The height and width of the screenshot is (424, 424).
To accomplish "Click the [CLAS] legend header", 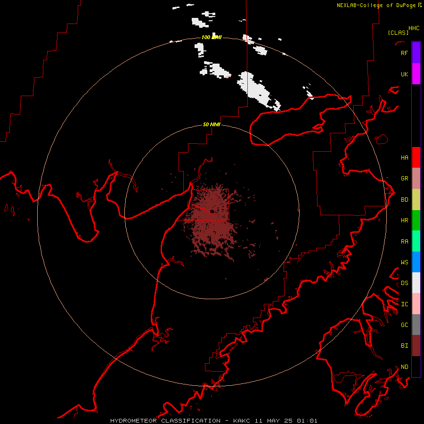I will (x=398, y=33).
